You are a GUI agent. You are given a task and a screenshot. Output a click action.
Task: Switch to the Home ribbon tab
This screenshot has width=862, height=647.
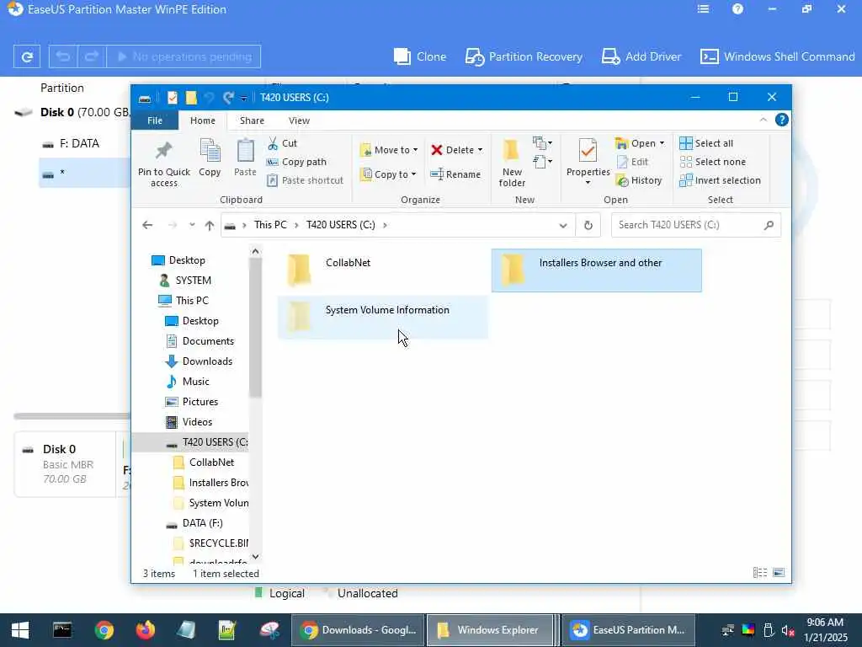click(203, 120)
